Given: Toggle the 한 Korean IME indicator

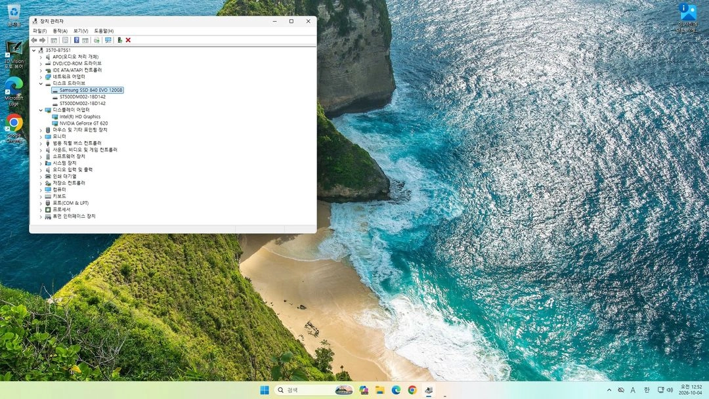Looking at the screenshot, I should (647, 390).
